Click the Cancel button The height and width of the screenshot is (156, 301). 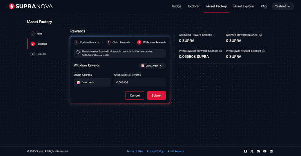pyautogui.click(x=134, y=95)
